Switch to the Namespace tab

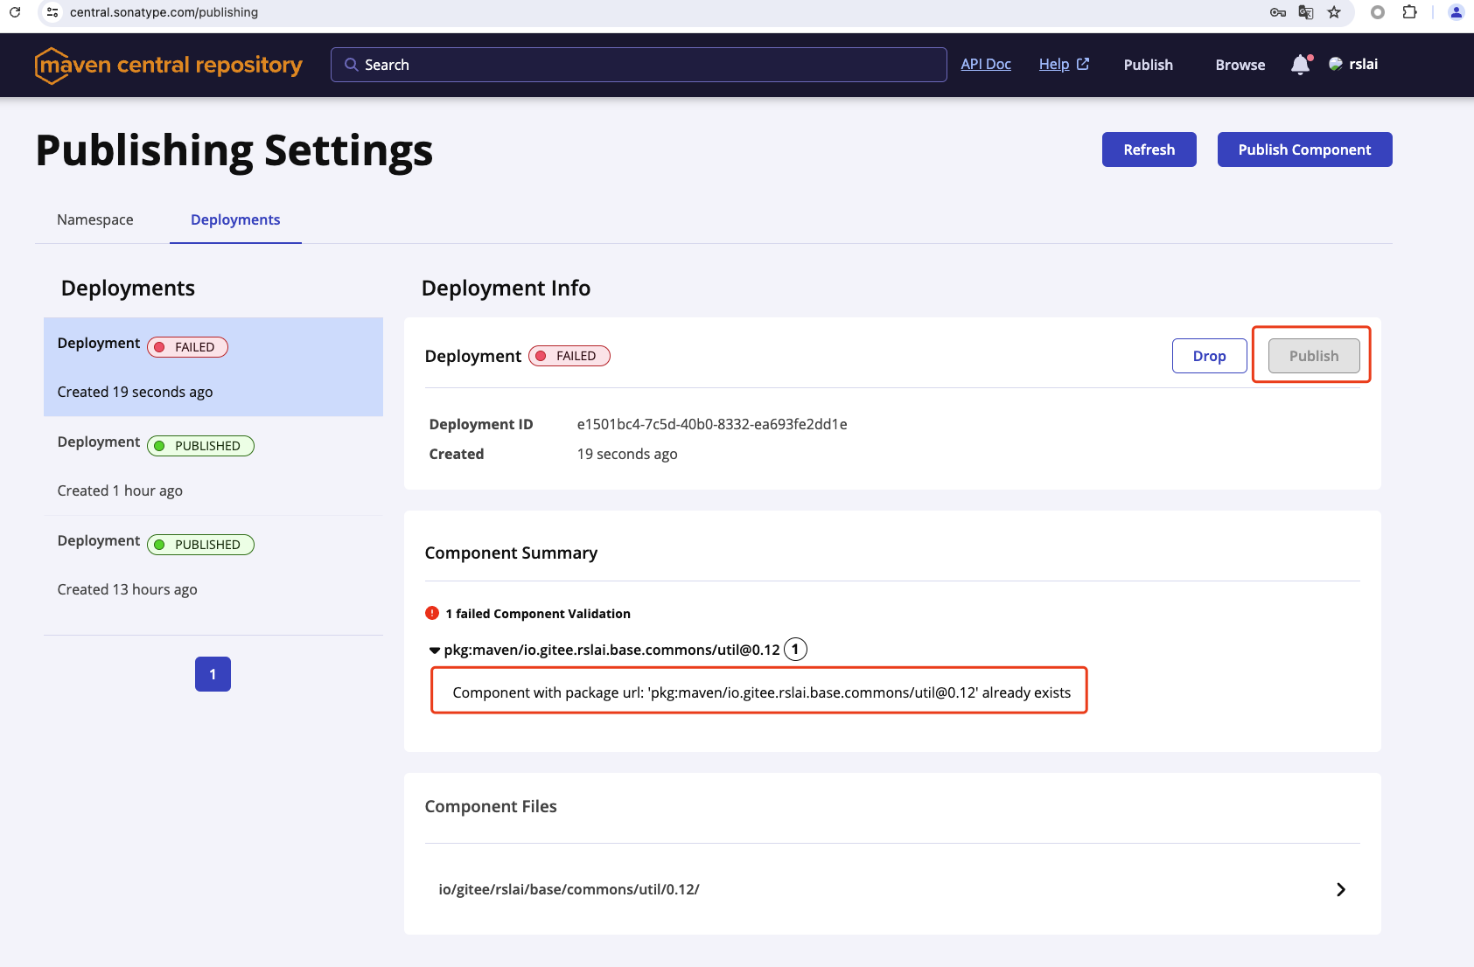click(95, 219)
